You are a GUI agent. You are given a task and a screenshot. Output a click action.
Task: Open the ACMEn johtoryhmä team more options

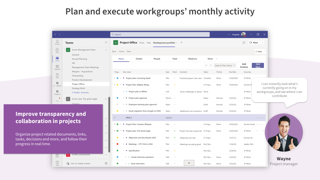click(x=106, y=154)
